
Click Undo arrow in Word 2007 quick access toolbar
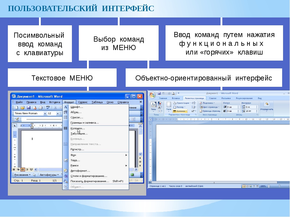coord(163,93)
